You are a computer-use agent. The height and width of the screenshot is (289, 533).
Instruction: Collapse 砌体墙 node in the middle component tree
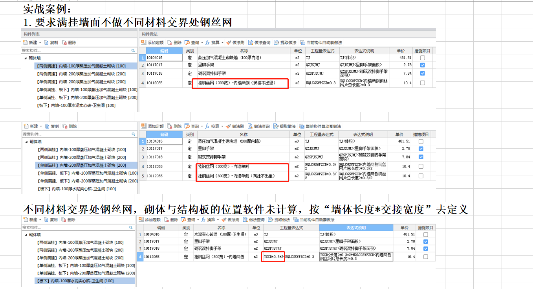point(27,142)
